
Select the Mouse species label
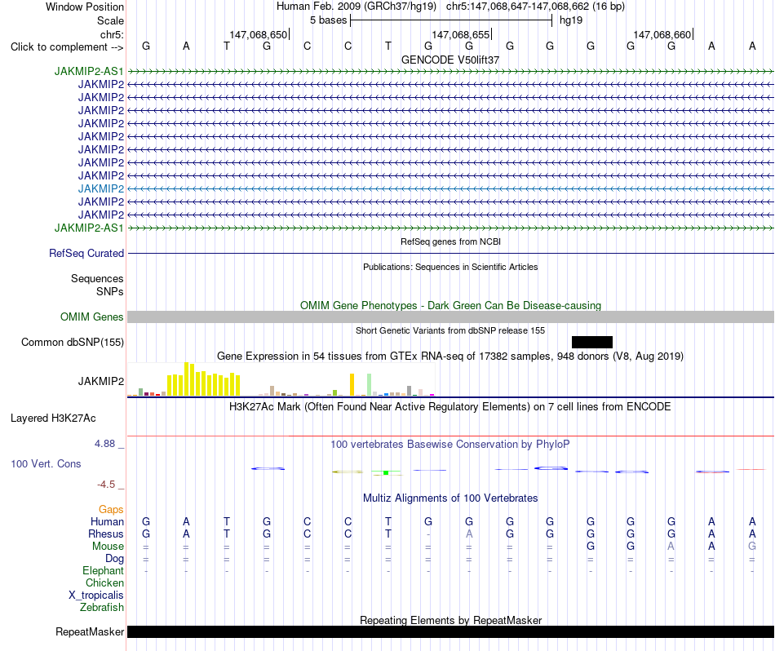pyautogui.click(x=108, y=547)
